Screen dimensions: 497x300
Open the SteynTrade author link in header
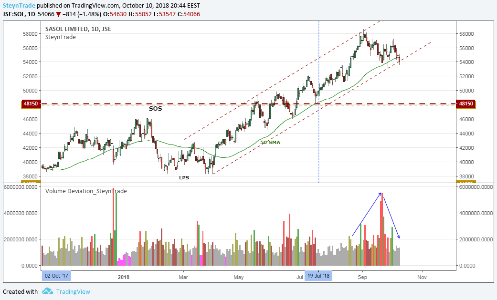click(x=19, y=5)
